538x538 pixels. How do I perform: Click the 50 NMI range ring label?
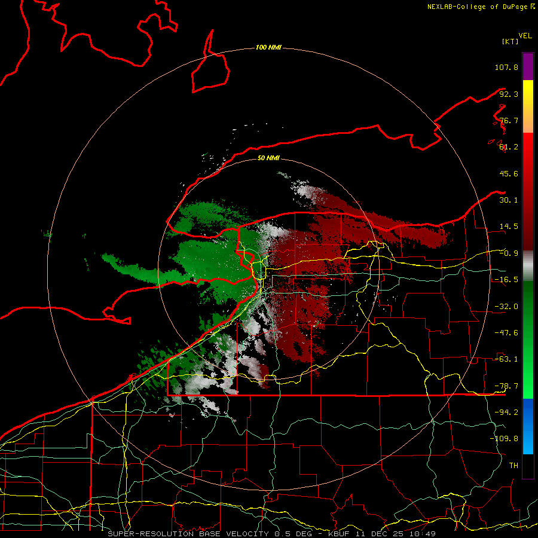268,158
